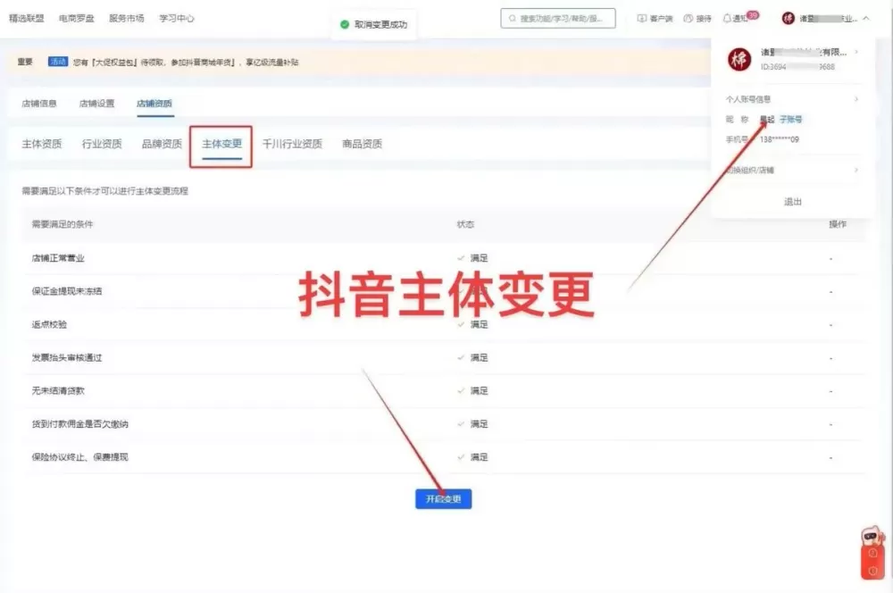Open 精选联盟 menu item
893x593 pixels.
click(26, 18)
